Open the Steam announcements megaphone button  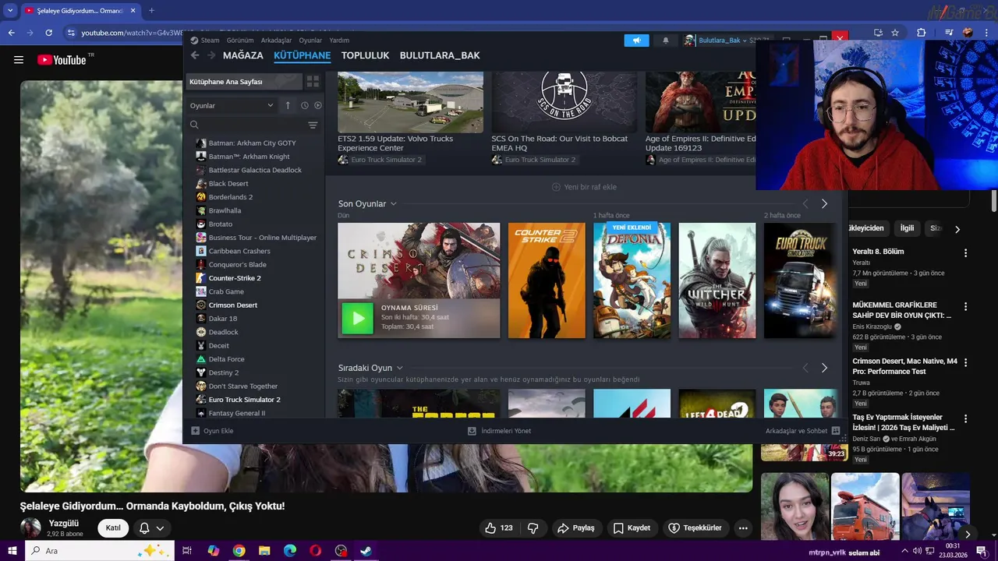(636, 41)
